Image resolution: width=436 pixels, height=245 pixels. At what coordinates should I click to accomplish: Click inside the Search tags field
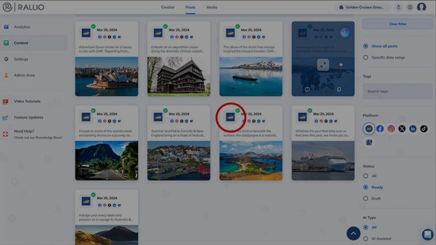click(x=397, y=91)
